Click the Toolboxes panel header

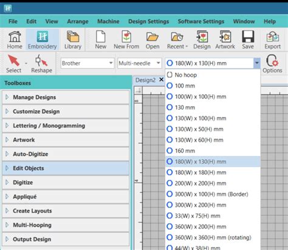pos(66,83)
